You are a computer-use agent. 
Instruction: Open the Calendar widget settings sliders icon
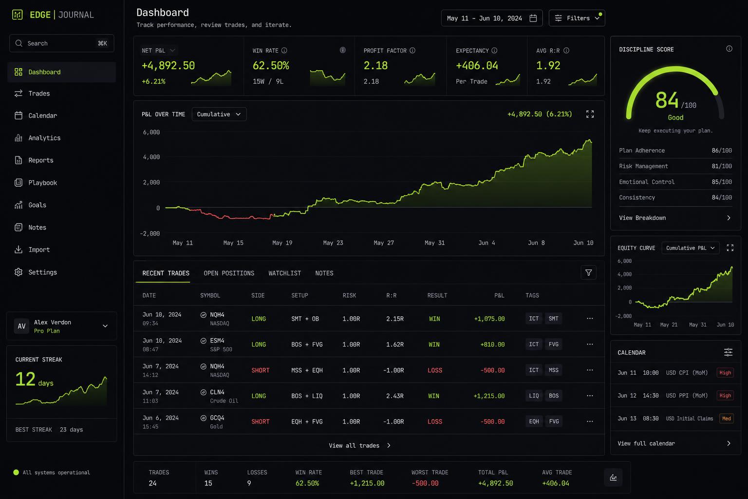pyautogui.click(x=728, y=352)
